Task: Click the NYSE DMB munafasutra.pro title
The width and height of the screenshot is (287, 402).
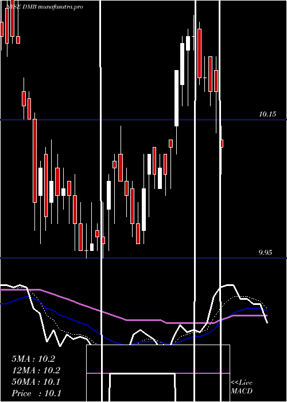Action: click(45, 7)
